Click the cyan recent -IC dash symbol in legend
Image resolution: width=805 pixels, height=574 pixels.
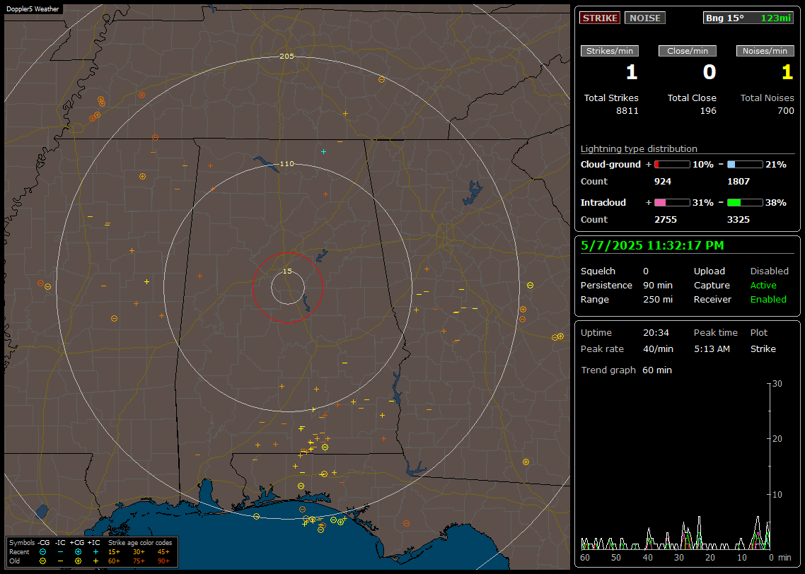pyautogui.click(x=61, y=552)
